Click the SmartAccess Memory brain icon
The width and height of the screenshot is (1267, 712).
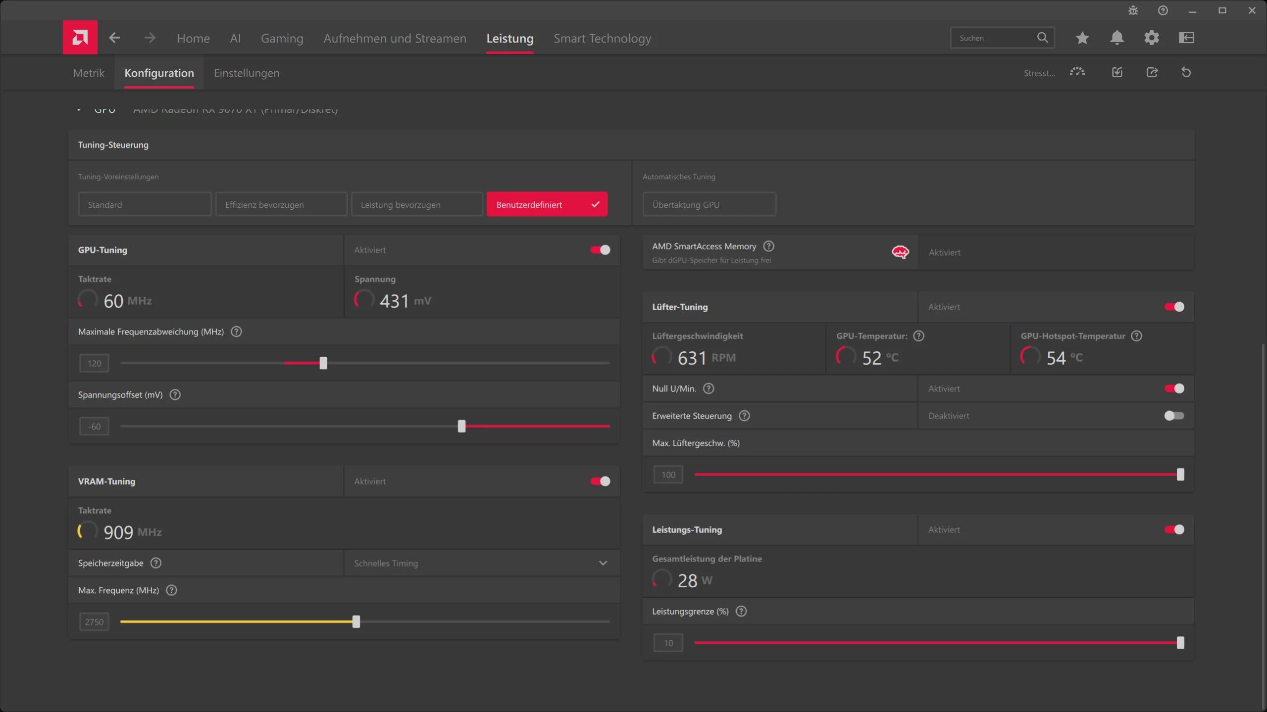click(x=900, y=252)
